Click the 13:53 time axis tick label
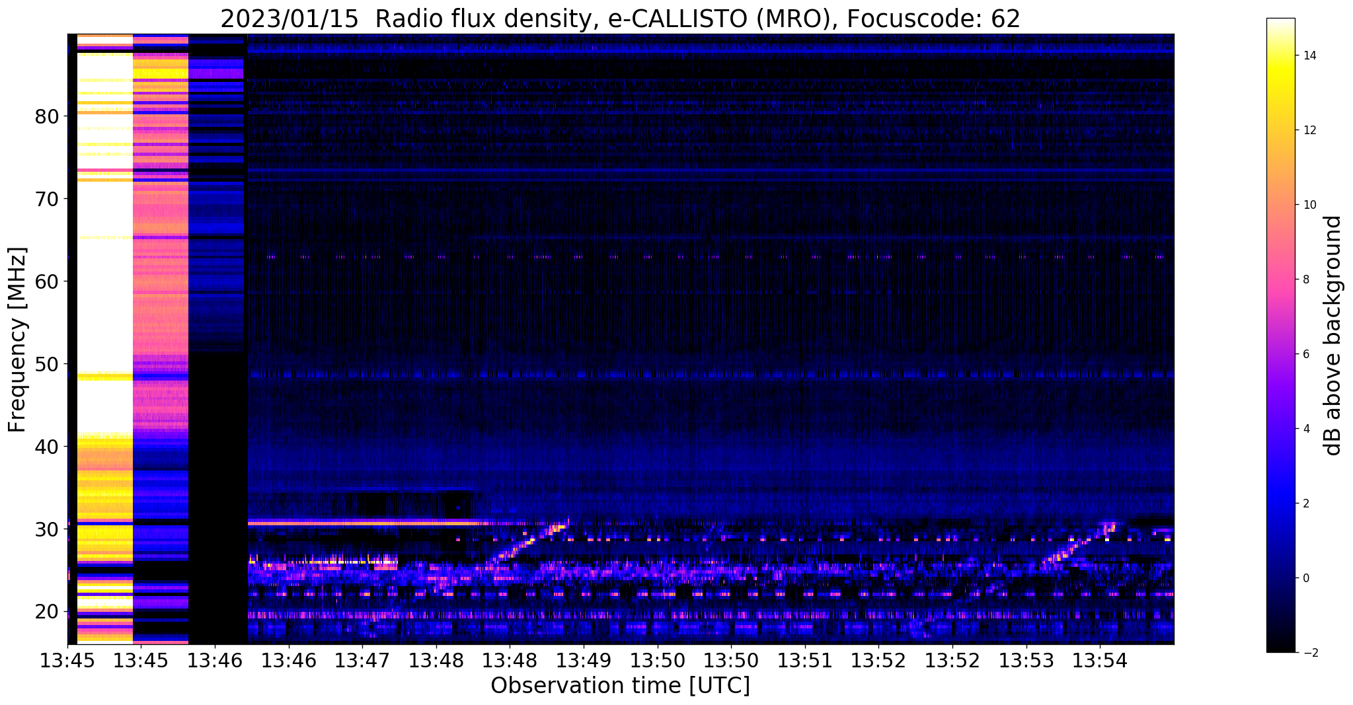Screen dimensions: 1353x705 (x=1026, y=661)
